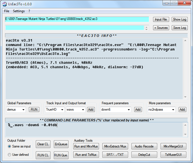The image size is (193, 163).
Task: Expand the down6 frequent parameters dropdown
Action: click(x=129, y=109)
